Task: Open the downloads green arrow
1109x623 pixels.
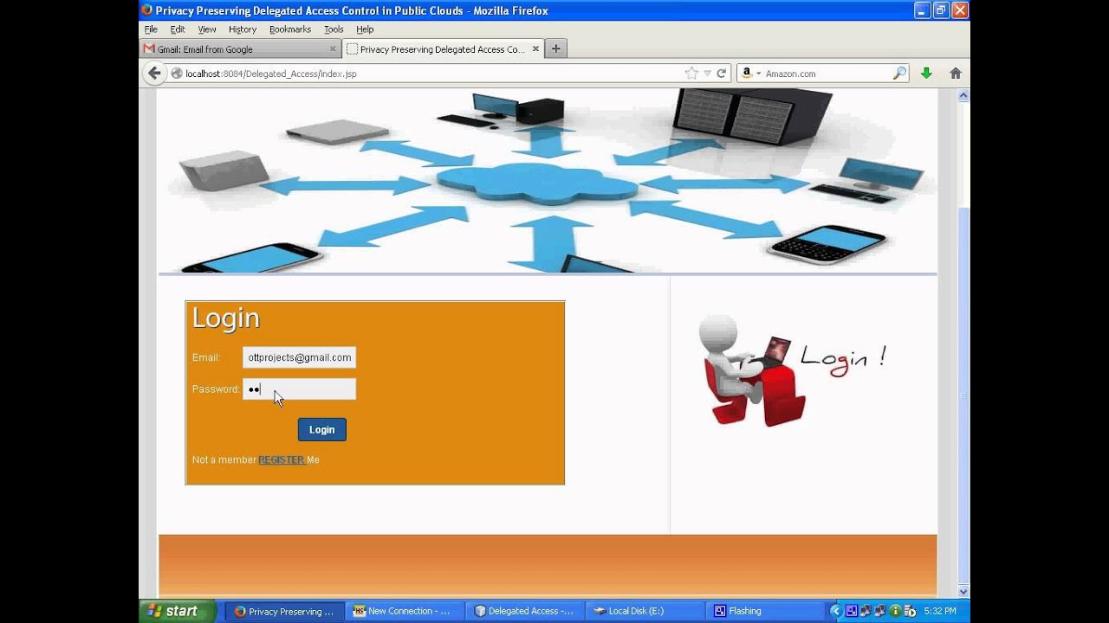Action: (926, 74)
